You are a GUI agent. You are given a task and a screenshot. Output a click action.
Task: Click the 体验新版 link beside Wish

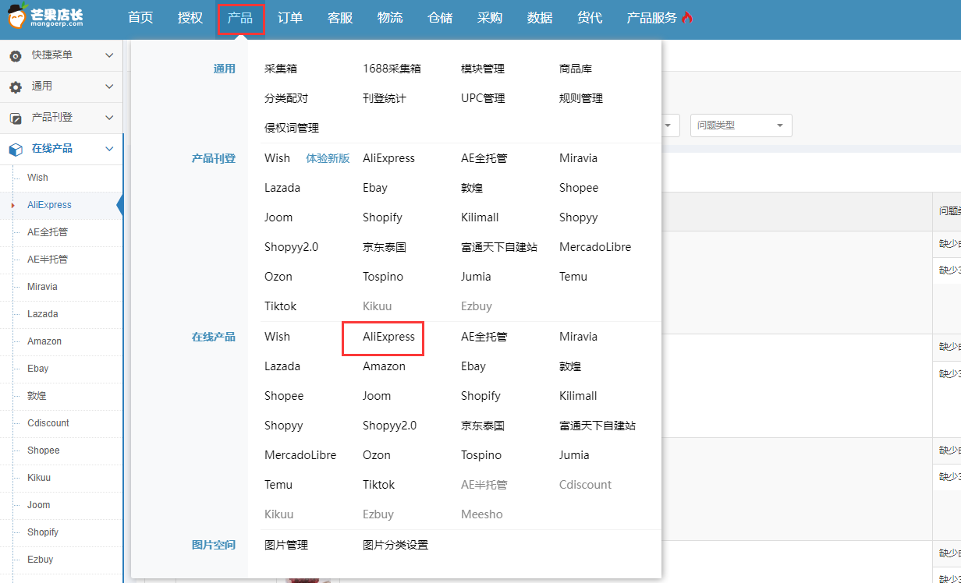coord(328,158)
